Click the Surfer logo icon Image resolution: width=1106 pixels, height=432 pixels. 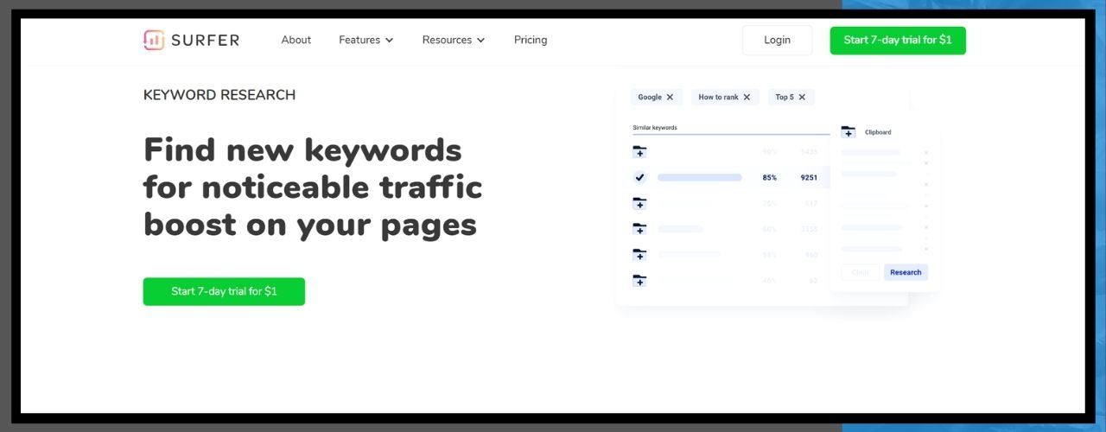point(154,40)
